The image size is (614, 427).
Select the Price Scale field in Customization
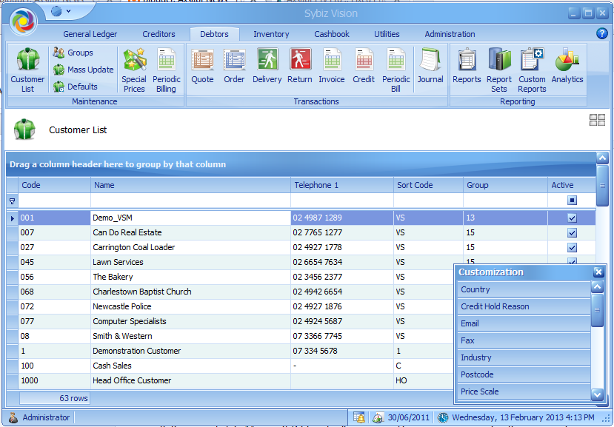pos(524,391)
